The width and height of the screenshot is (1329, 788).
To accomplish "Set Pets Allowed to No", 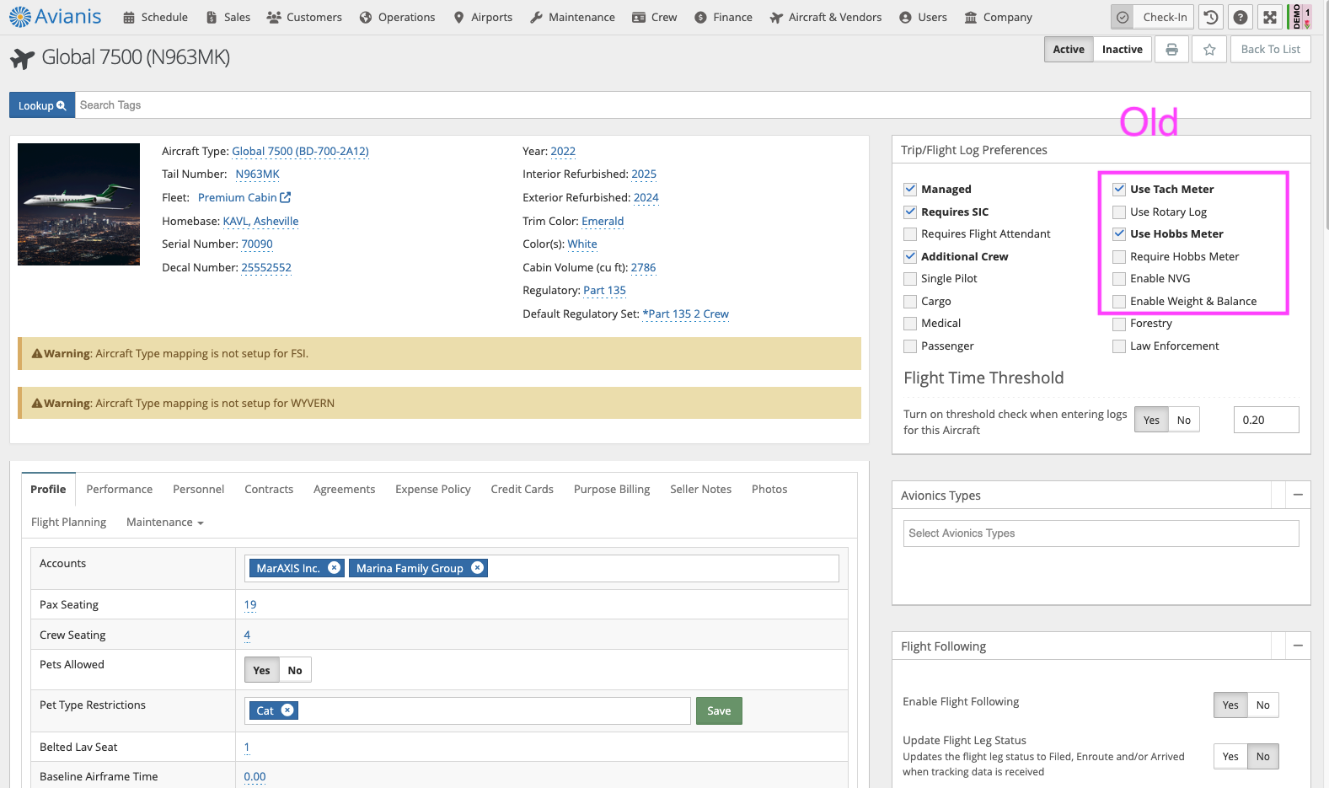I will [295, 671].
